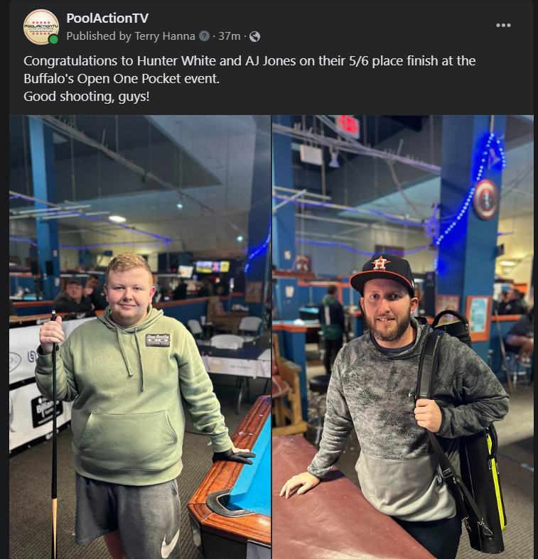The image size is (538, 559).
Task: Click the PoolActionTV profile picture
Action: click(x=41, y=27)
